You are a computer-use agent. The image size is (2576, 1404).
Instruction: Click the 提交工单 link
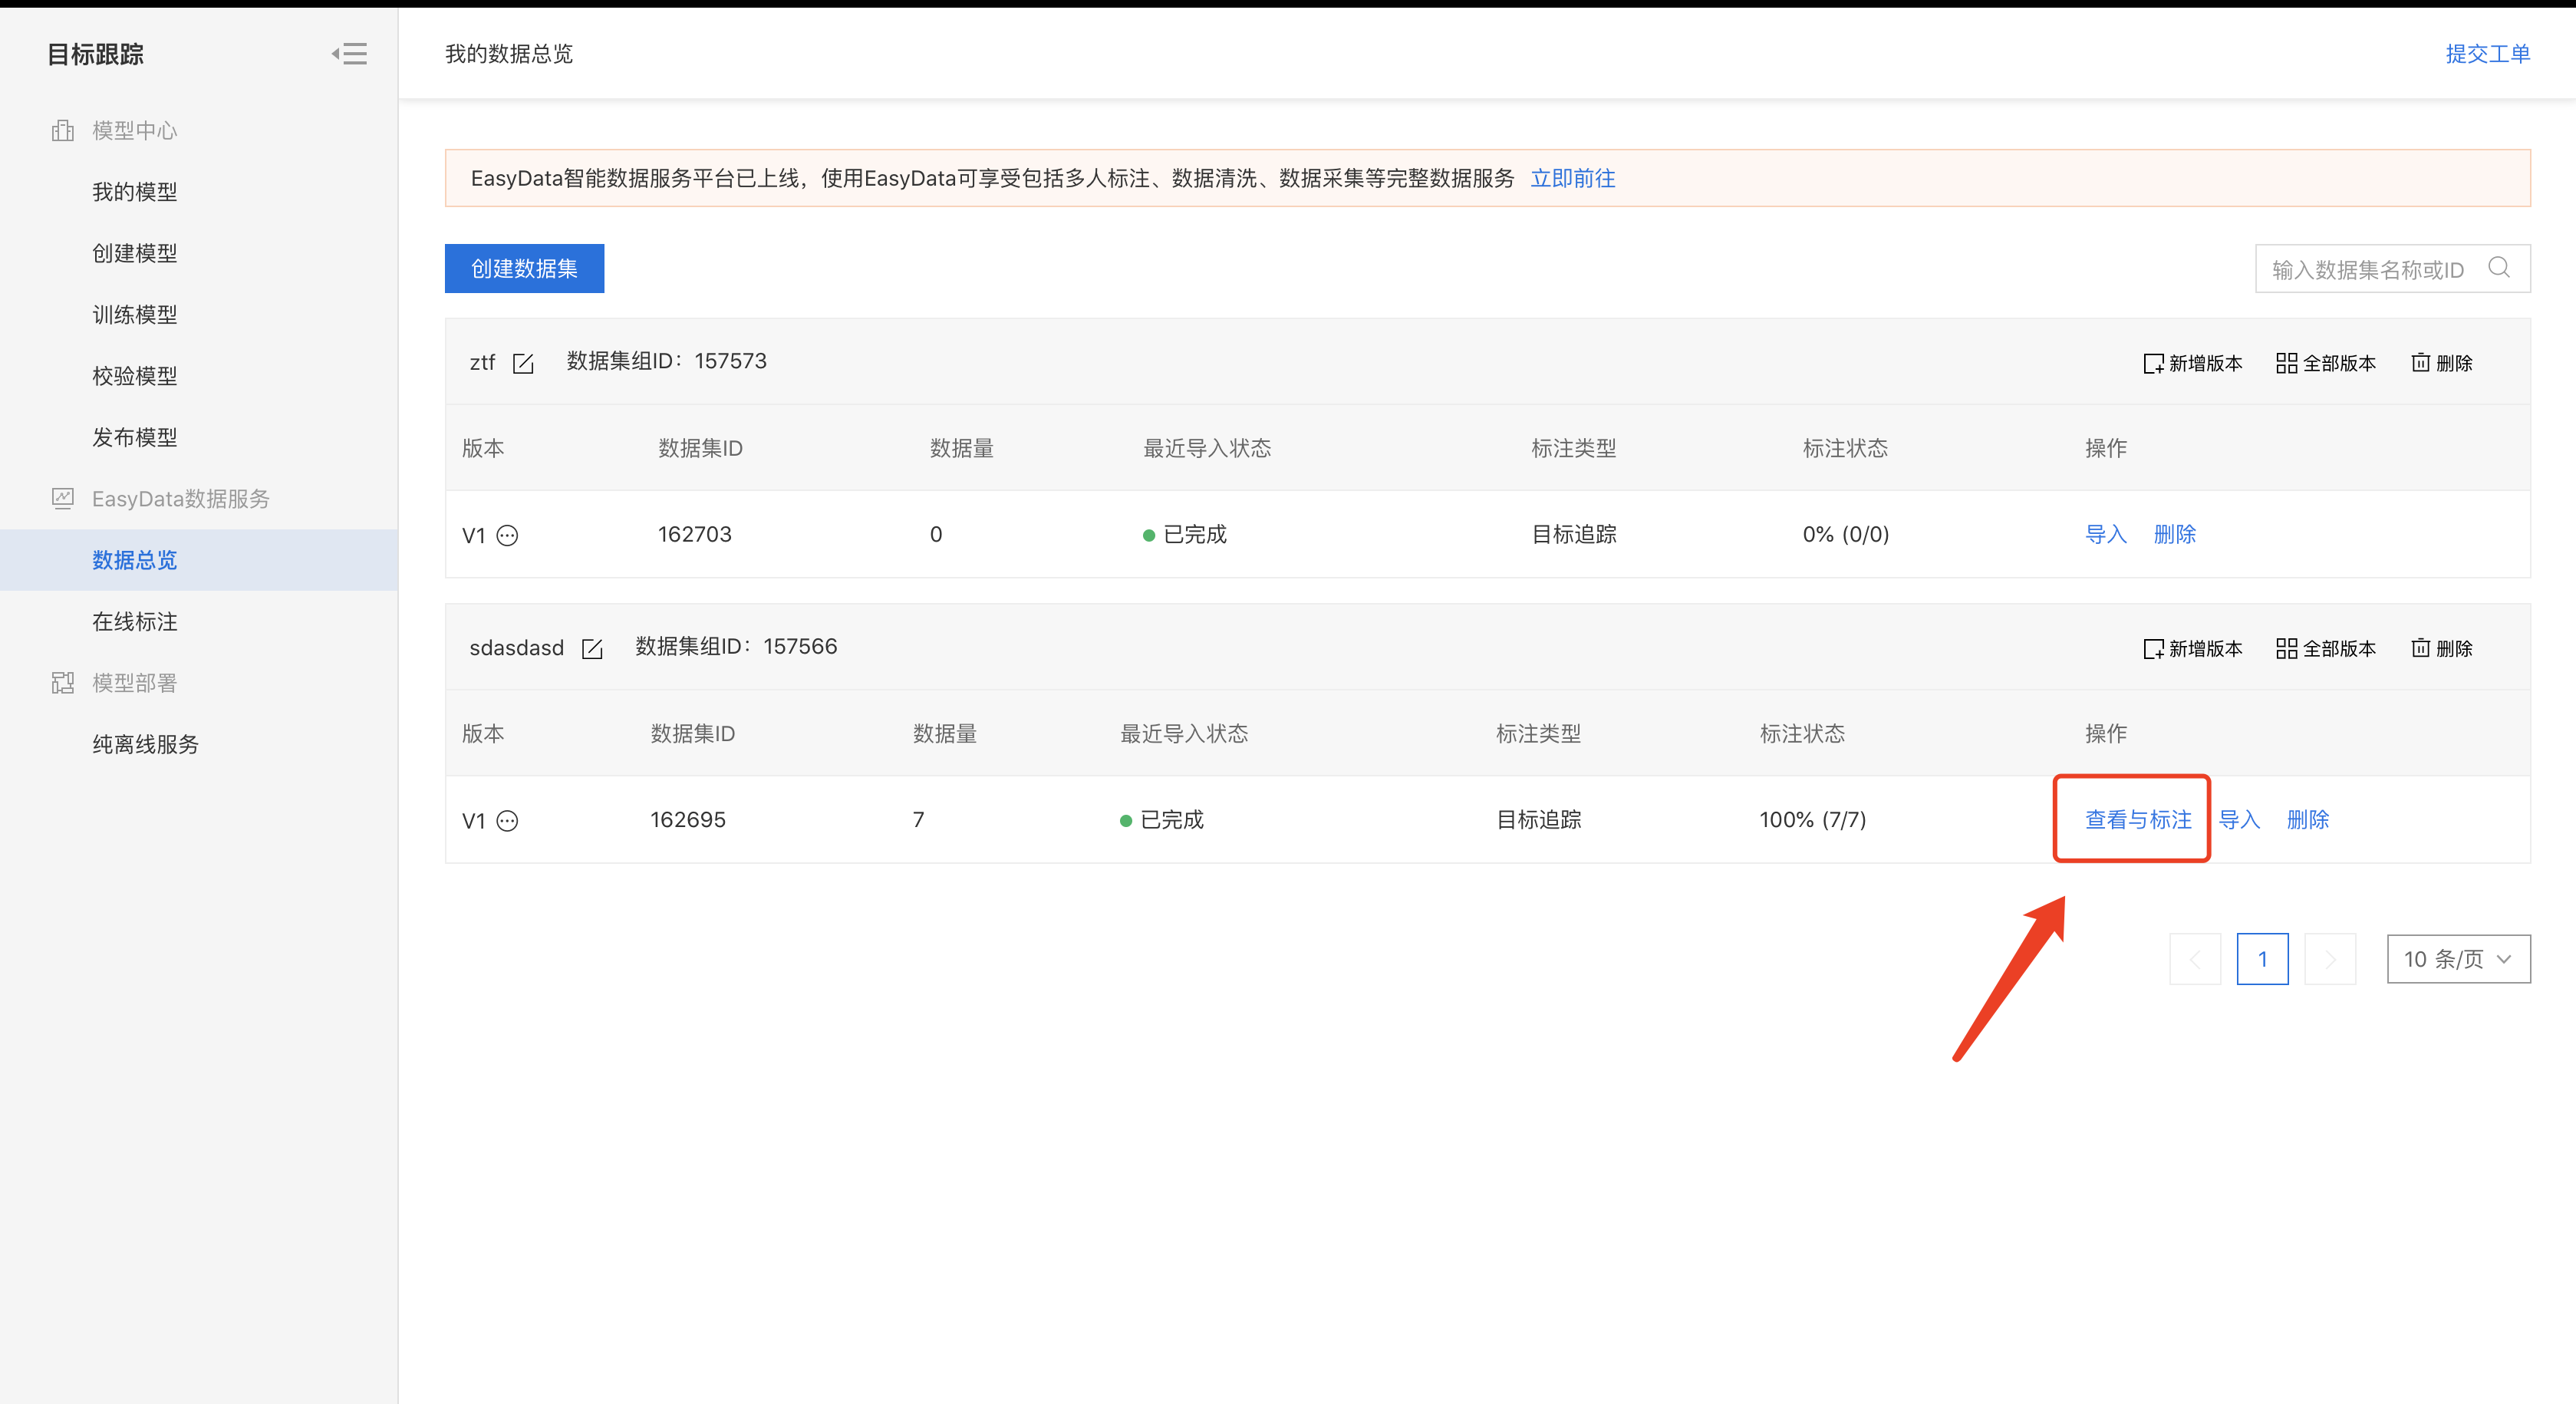click(x=2488, y=54)
